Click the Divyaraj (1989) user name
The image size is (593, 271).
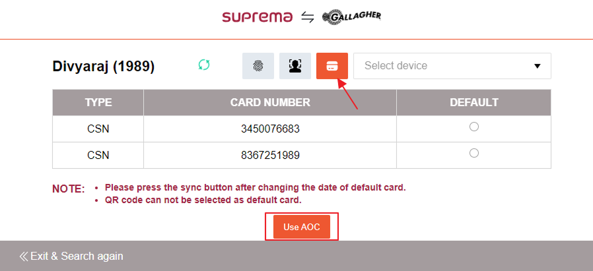[x=103, y=67]
